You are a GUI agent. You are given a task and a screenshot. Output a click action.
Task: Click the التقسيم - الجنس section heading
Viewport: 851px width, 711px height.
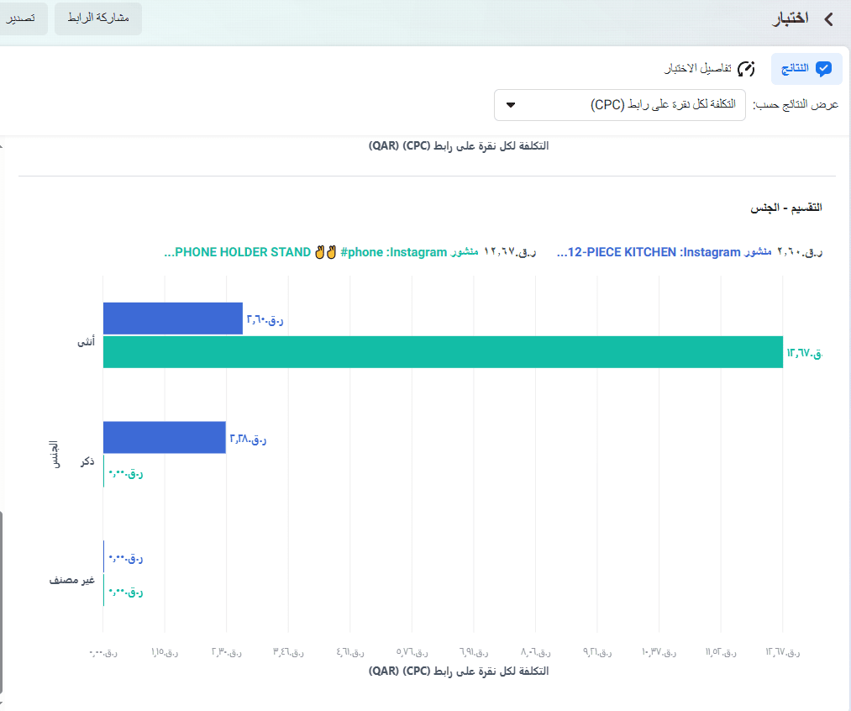pos(785,208)
